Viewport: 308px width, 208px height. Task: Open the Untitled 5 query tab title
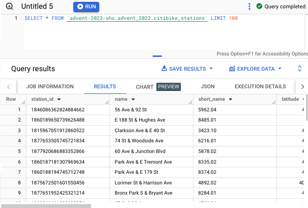click(x=37, y=6)
